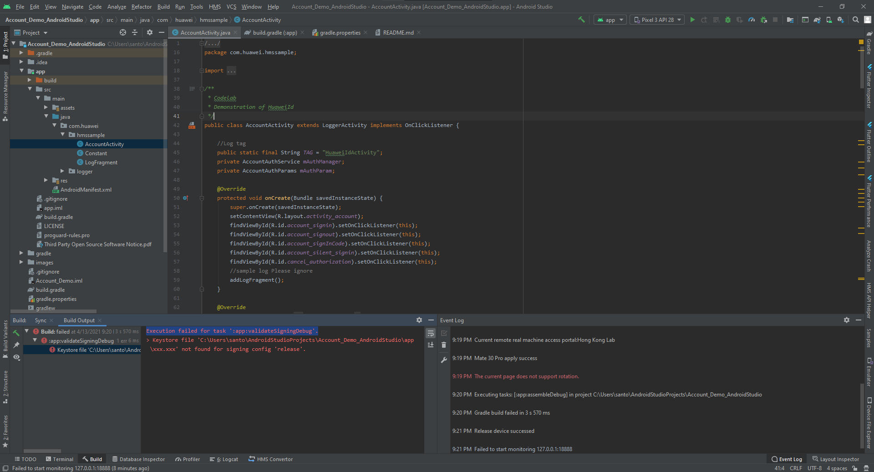Toggle soft-wrap in Build output
Image resolution: width=874 pixels, height=472 pixels.
[x=430, y=334]
